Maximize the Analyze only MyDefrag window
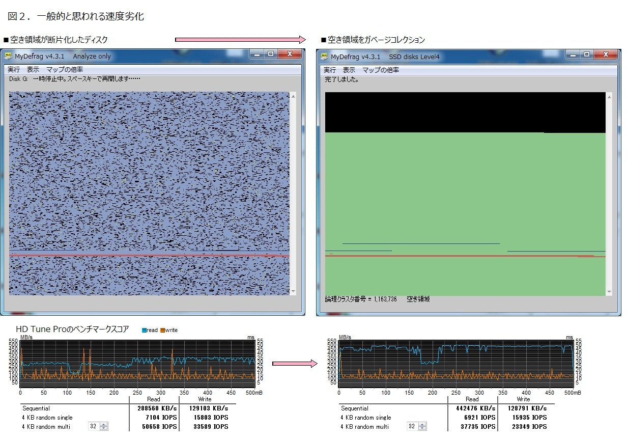 click(x=271, y=54)
